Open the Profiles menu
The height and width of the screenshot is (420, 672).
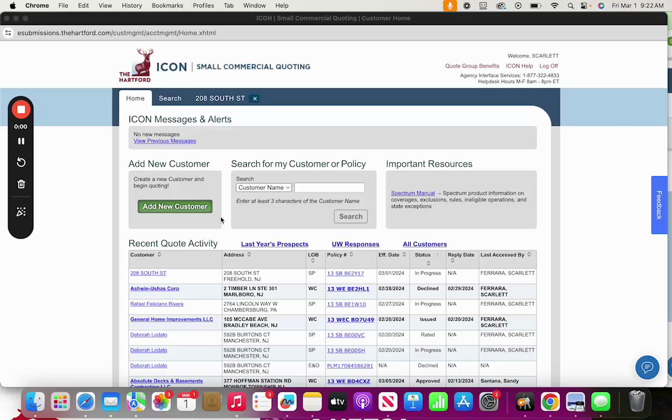(203, 6)
